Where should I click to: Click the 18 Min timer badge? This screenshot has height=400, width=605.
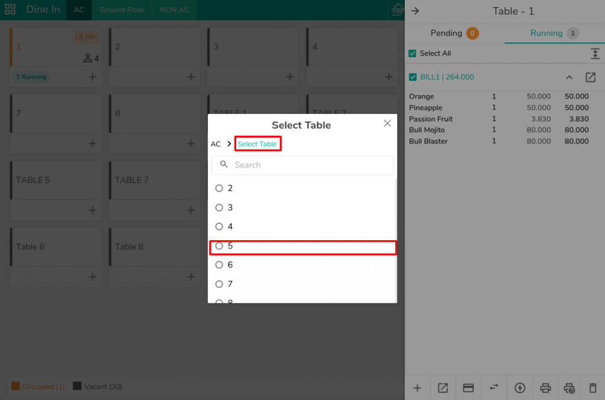point(85,37)
